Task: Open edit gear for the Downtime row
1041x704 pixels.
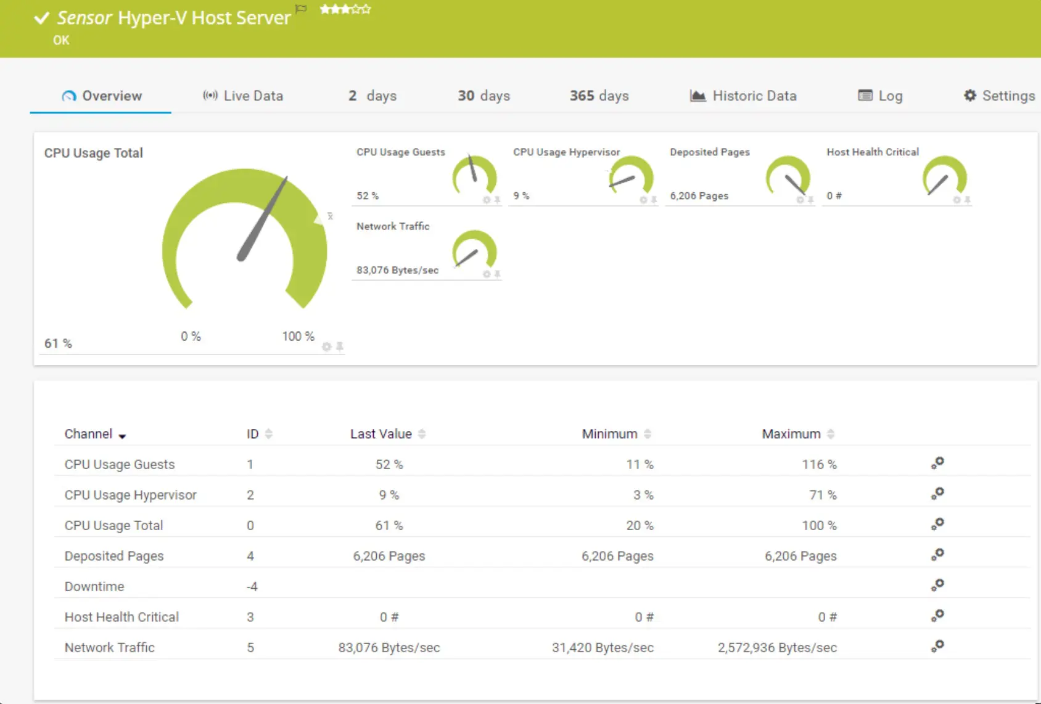Action: pyautogui.click(x=938, y=584)
